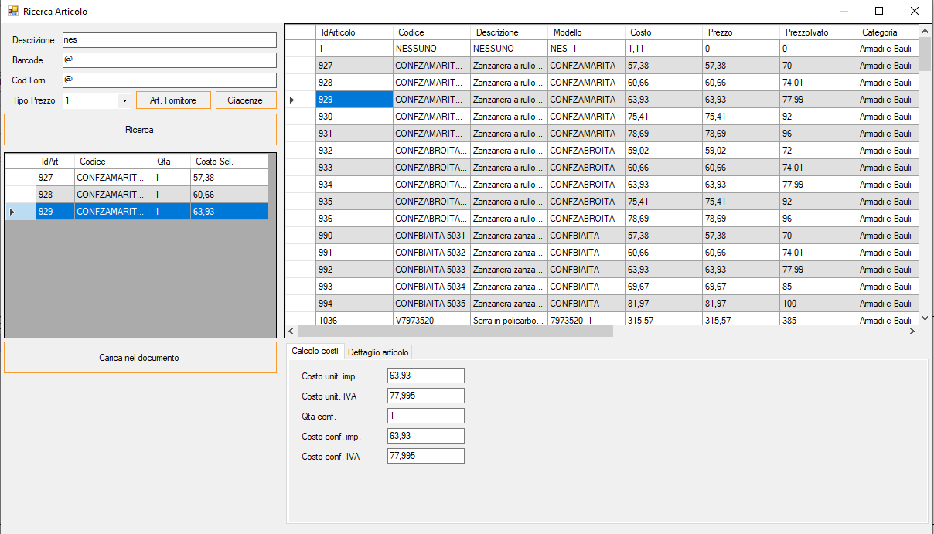
Task: Click the Descrizione search field
Action: tap(169, 40)
